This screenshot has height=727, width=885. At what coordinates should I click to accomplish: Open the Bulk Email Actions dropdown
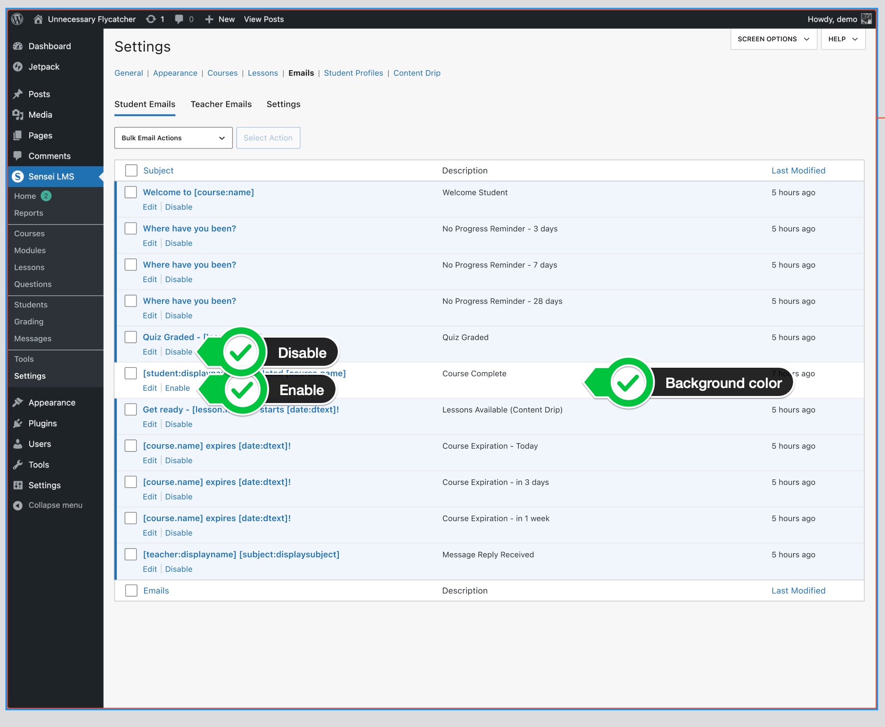pos(173,137)
